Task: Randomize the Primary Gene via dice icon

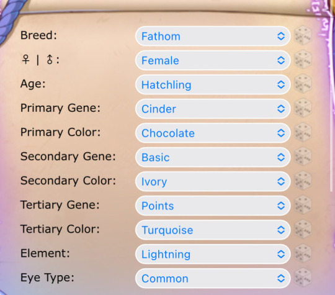Action: pyautogui.click(x=303, y=108)
